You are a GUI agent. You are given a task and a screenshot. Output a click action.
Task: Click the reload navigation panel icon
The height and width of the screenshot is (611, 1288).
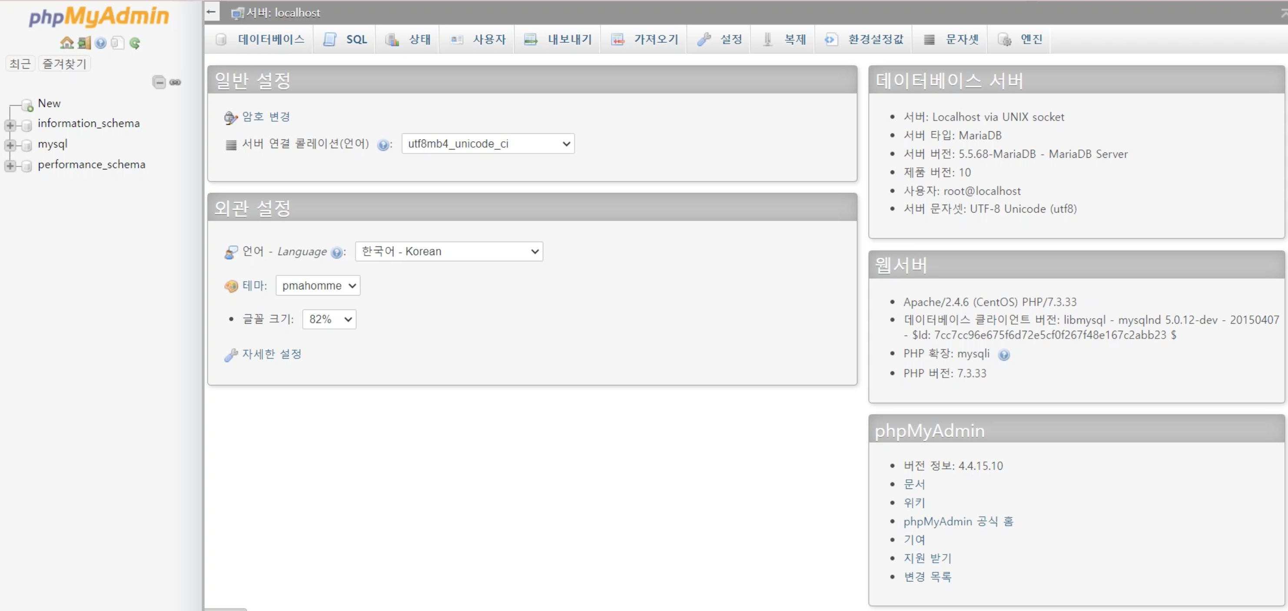tap(135, 43)
